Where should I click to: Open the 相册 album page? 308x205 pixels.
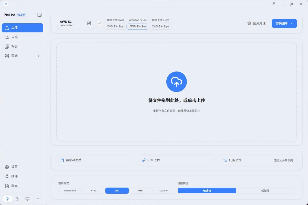[x=22, y=46]
